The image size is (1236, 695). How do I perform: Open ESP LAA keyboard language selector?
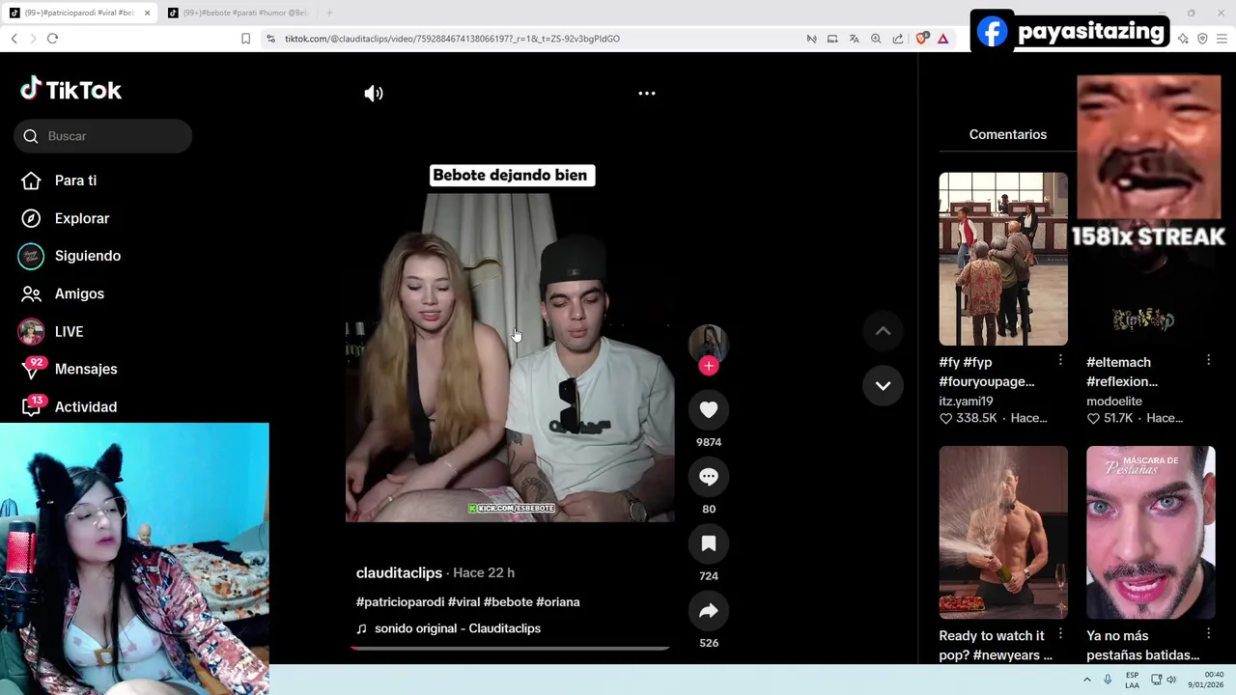1132,680
